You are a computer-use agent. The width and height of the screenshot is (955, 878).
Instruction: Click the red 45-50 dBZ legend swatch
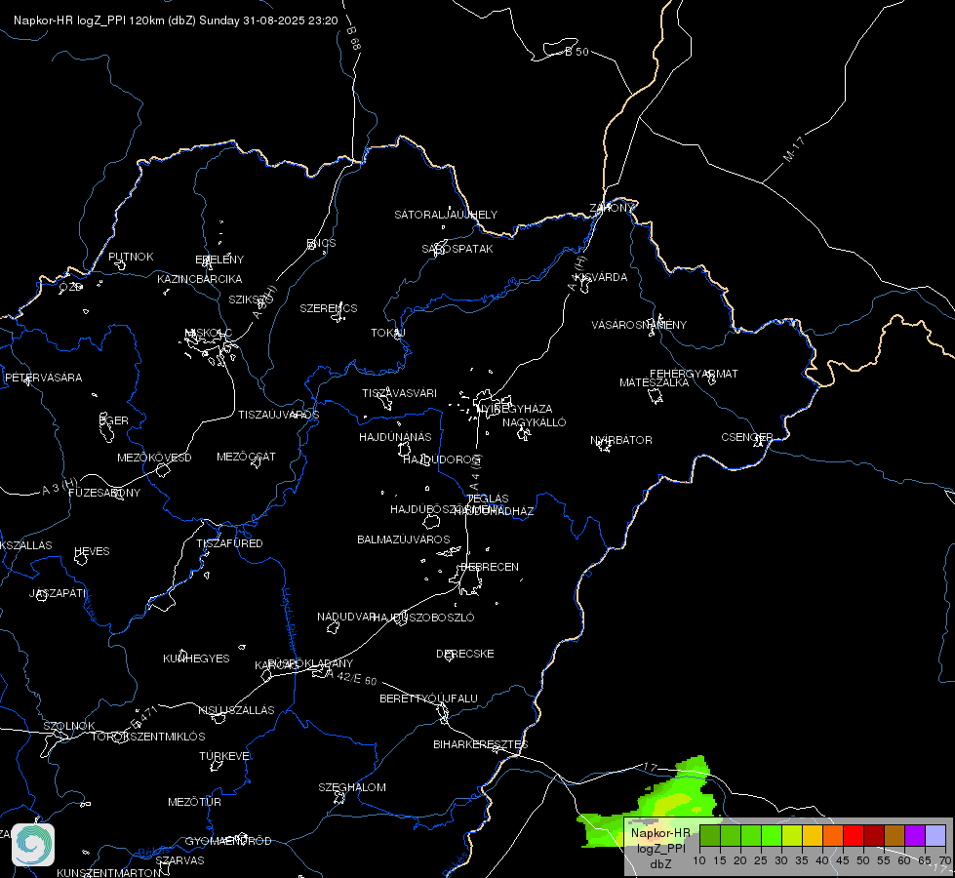point(854,835)
